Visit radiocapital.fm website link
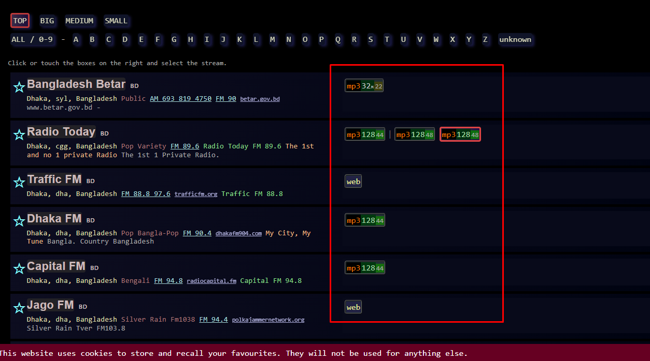650x361 pixels. 211,281
